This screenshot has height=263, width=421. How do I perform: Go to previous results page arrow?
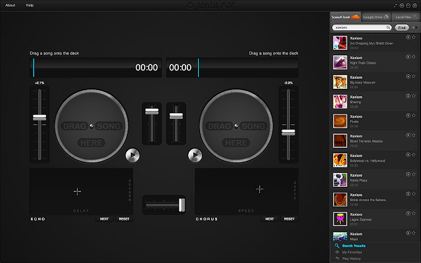click(412, 28)
